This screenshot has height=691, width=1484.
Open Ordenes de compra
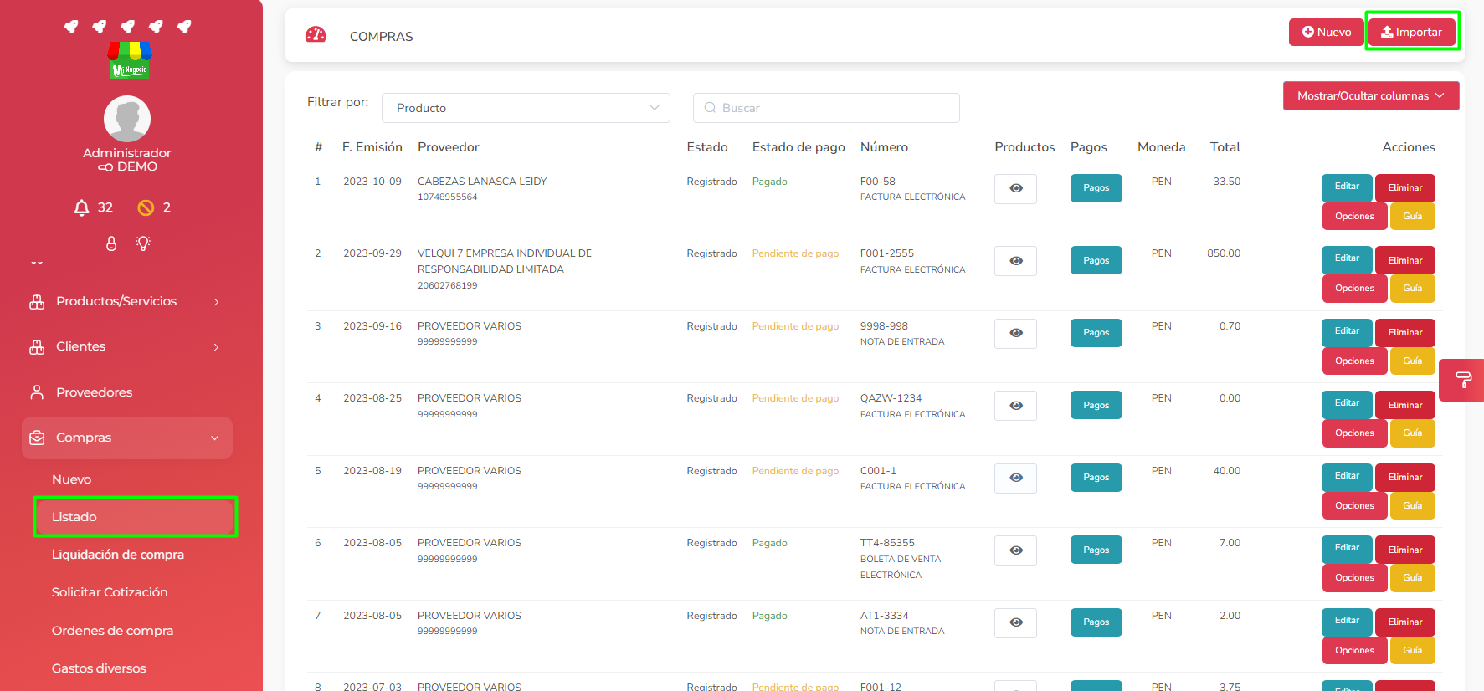click(112, 631)
